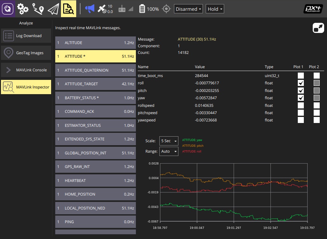
Task: Click the RC radio signal icon
Action: 122,9
